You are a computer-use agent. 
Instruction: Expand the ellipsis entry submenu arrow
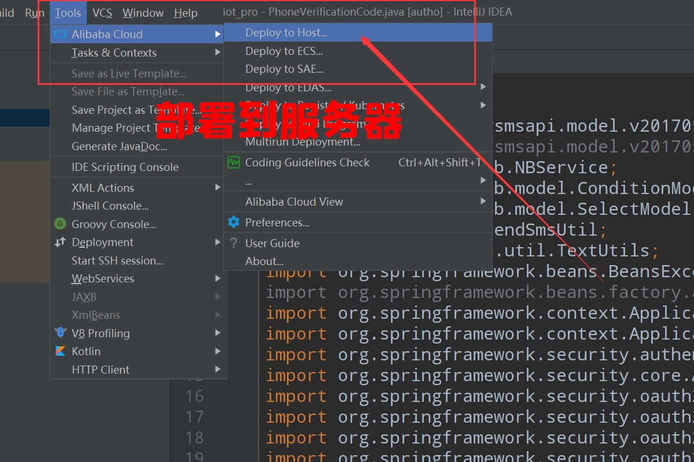[x=483, y=181]
